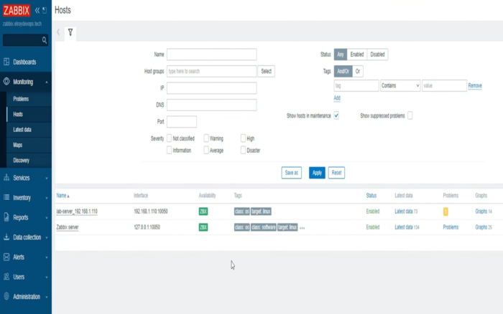The width and height of the screenshot is (503, 314).
Task: Check the High severity box
Action: point(243,138)
